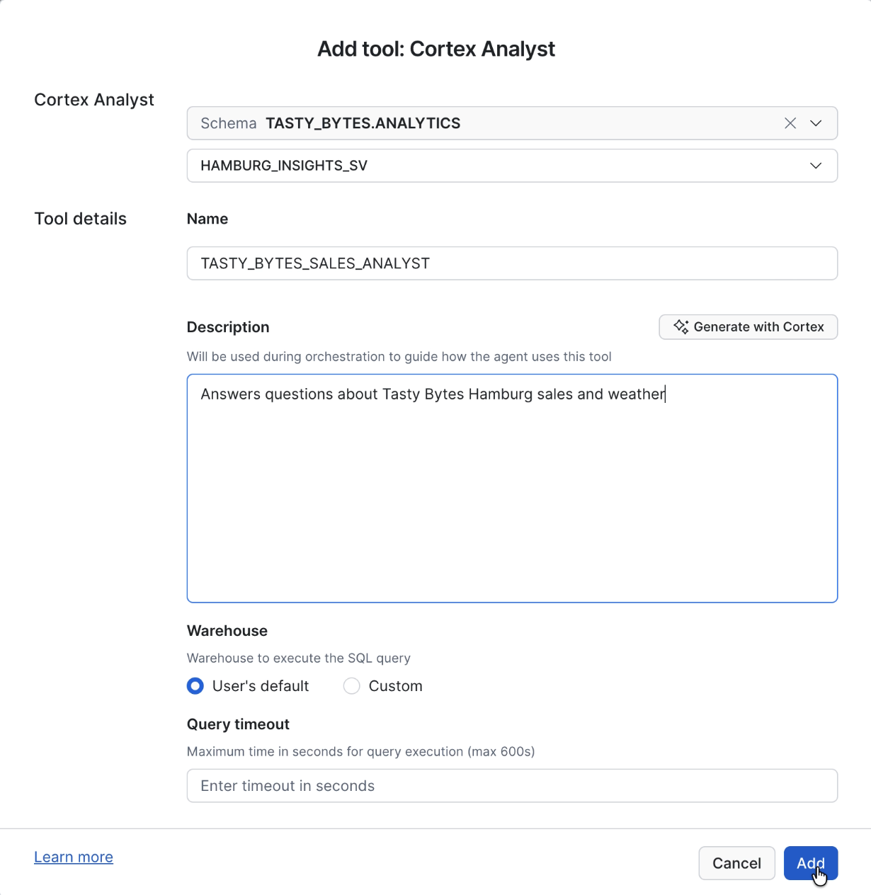Select Custom warehouse option
Screen dimensions: 871x895
(352, 686)
